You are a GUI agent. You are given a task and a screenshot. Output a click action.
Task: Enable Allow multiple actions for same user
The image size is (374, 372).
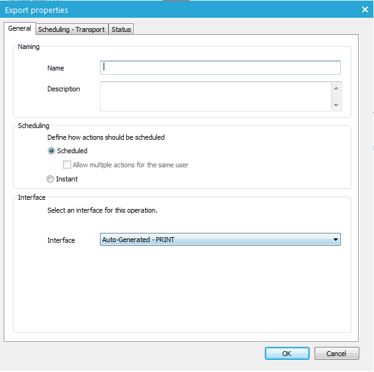(67, 165)
